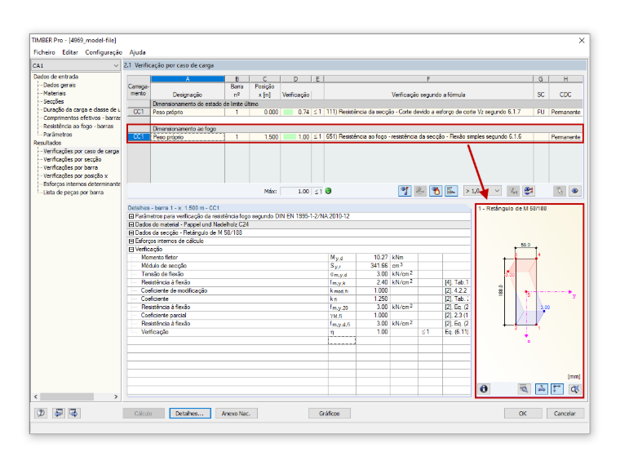Click the Momento fletor detail row
This screenshot has height=465, width=620.
(299, 258)
